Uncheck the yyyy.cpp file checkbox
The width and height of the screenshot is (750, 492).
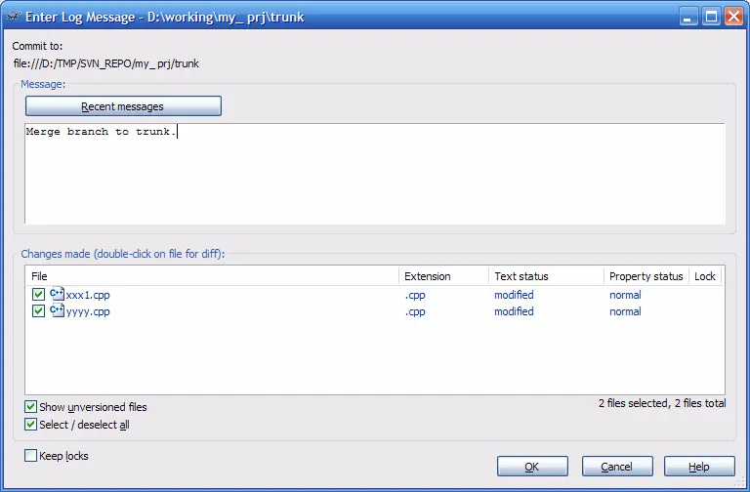pos(38,311)
